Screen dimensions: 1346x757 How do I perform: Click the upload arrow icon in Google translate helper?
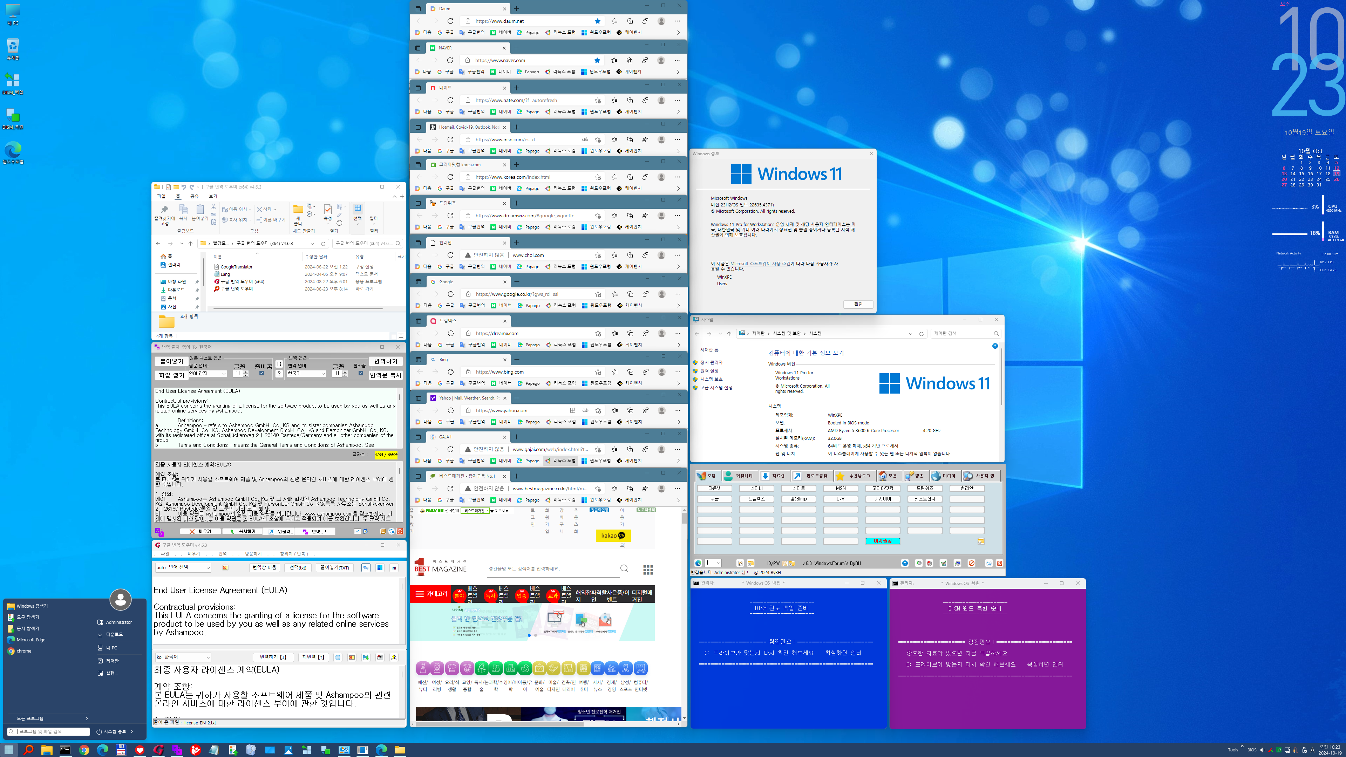coord(394,657)
